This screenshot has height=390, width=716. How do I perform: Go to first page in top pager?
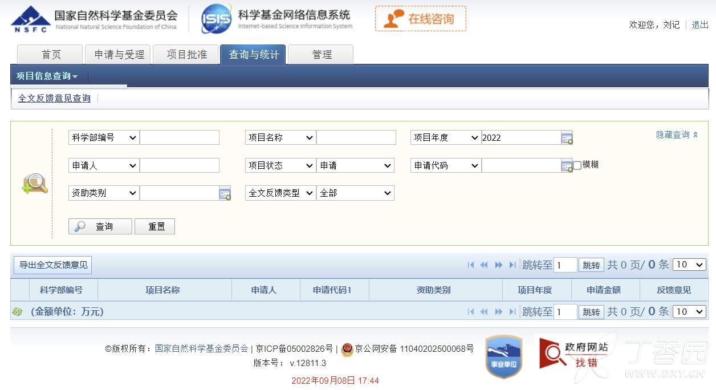[471, 265]
